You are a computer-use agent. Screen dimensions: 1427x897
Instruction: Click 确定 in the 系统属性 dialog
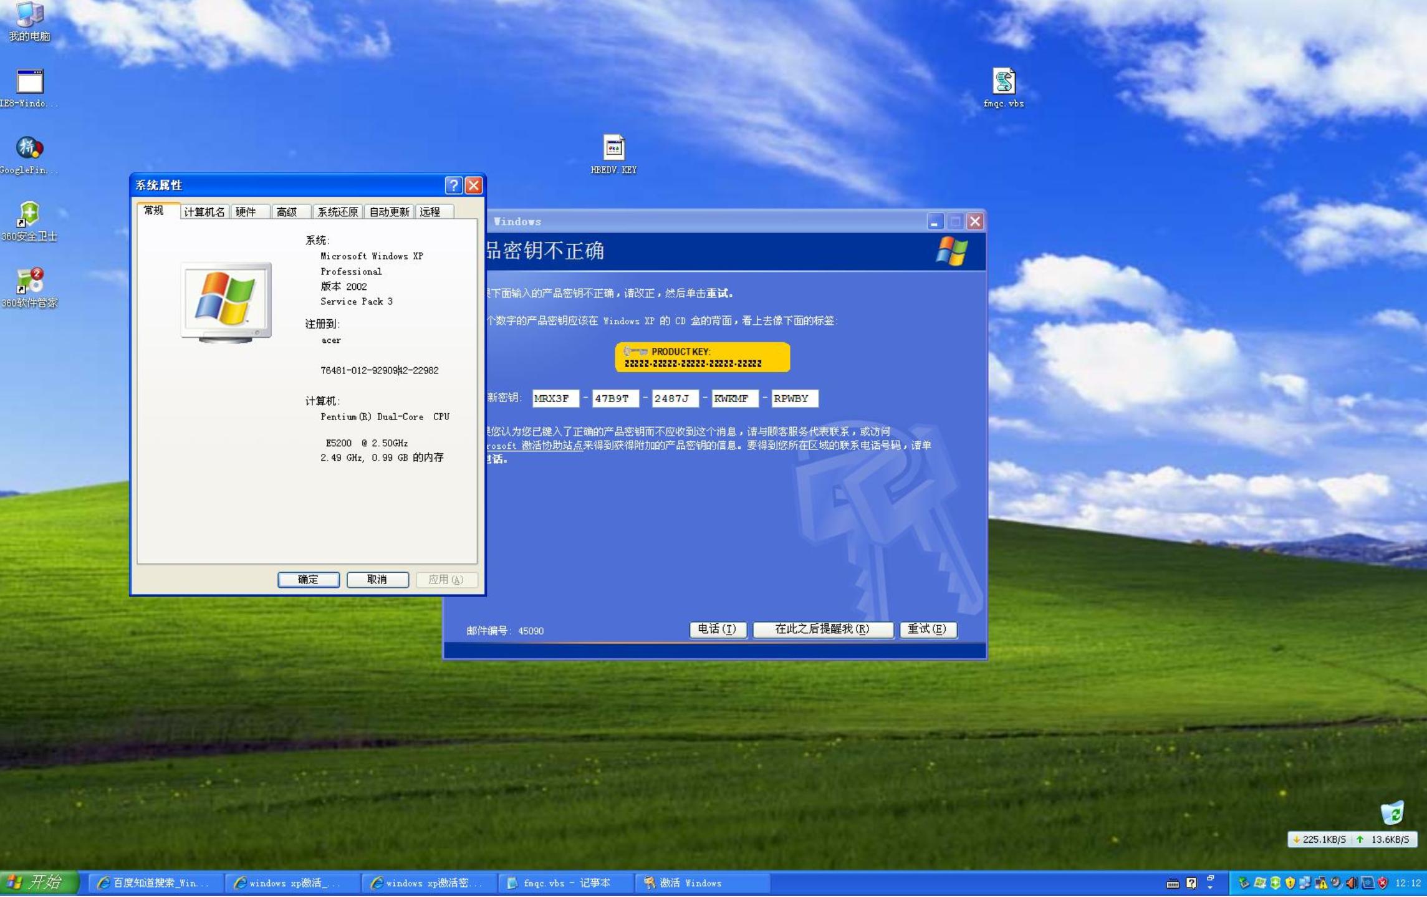coord(309,579)
